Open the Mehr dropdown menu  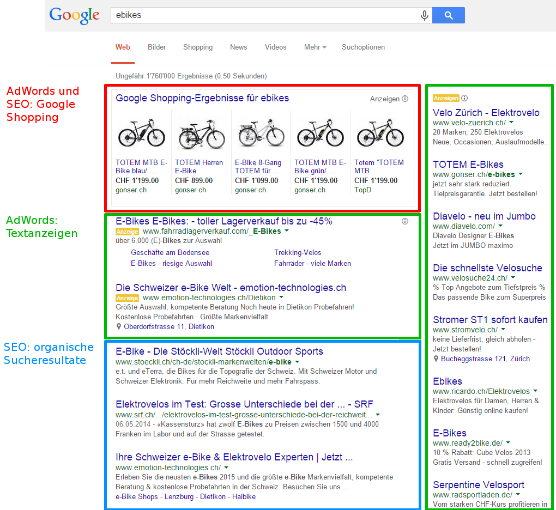(x=315, y=47)
